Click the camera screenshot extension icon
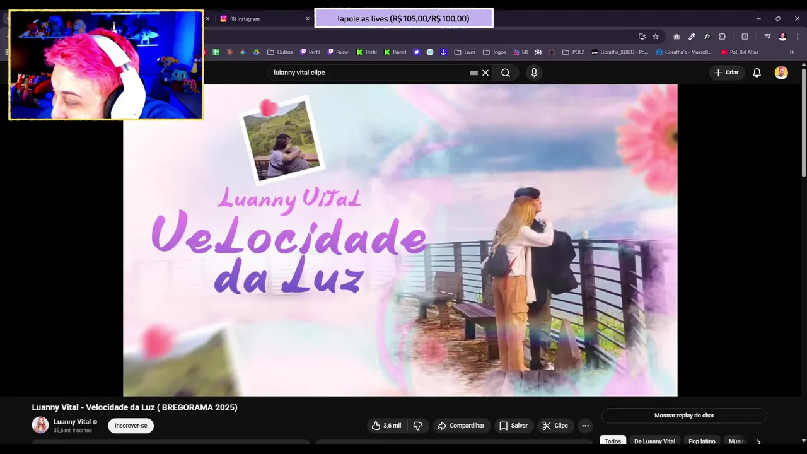The height and width of the screenshot is (454, 807). tap(676, 37)
